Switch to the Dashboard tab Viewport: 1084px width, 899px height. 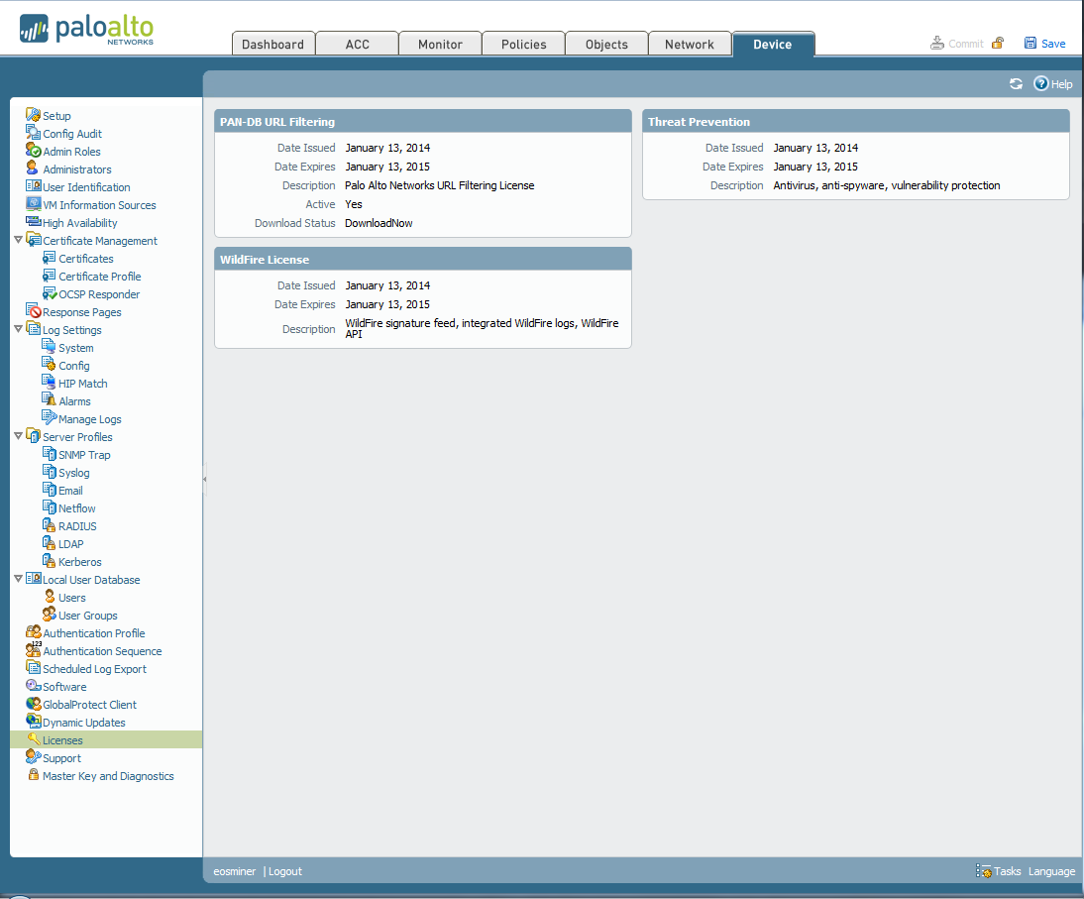click(272, 45)
